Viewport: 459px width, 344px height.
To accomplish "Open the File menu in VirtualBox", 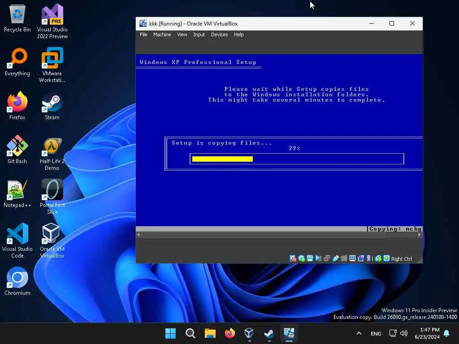I will point(143,34).
